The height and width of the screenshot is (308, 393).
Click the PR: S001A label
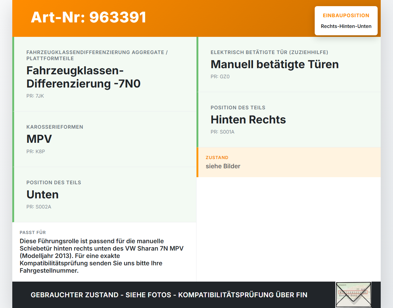[x=222, y=132]
